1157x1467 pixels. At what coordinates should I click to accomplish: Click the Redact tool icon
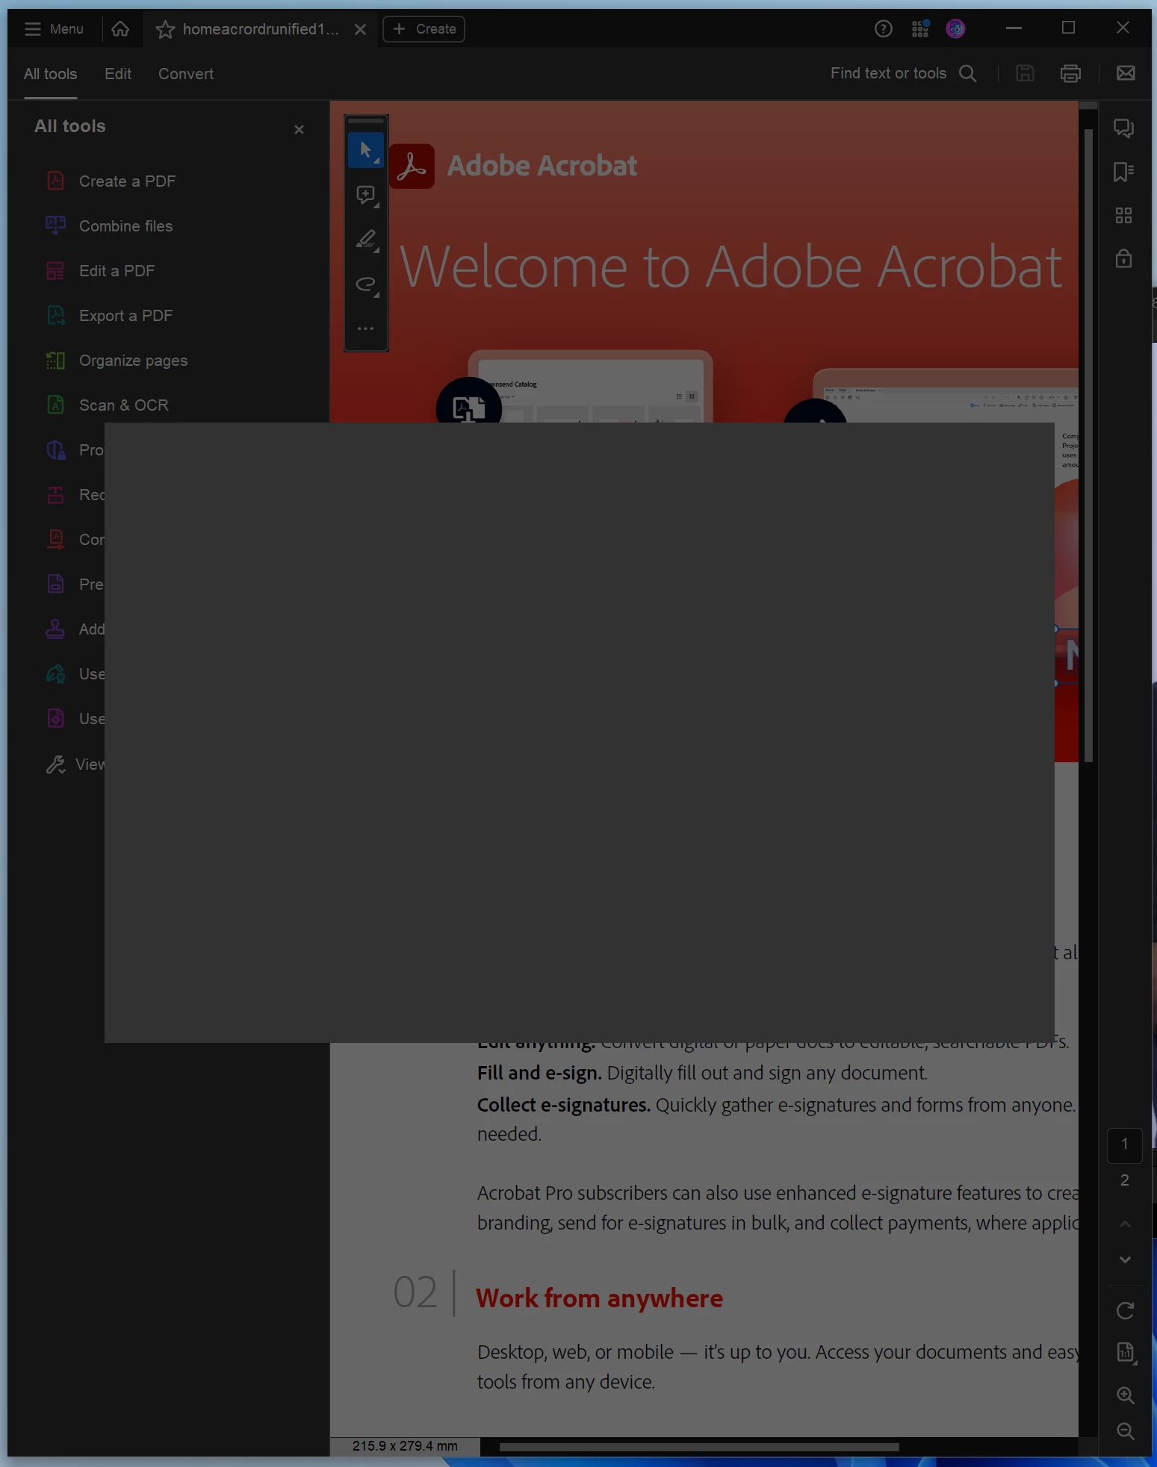[56, 495]
